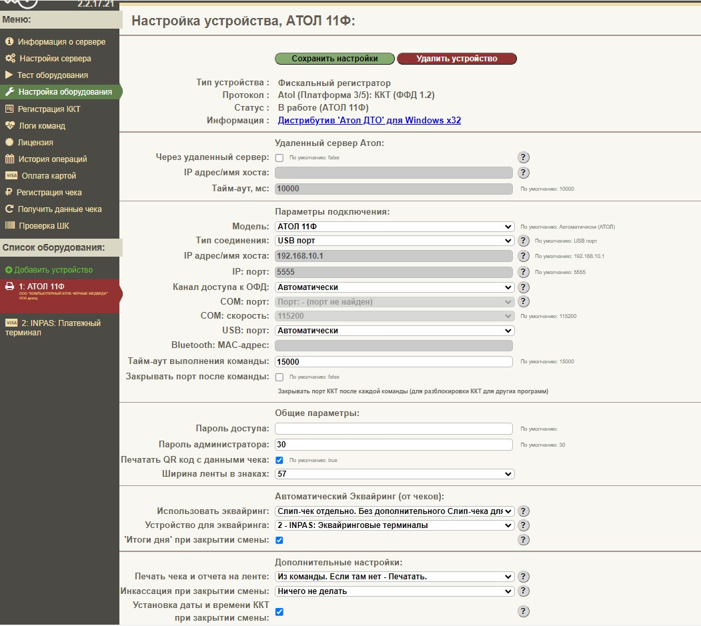This screenshot has height=626, width=701.
Task: Click the printer icon for АТОЛ 11Ф device
Action: tap(10, 287)
